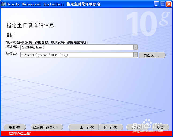The width and height of the screenshot is (173, 137).
Task: Click the 安装 (Install) button
Action: coord(137,127)
